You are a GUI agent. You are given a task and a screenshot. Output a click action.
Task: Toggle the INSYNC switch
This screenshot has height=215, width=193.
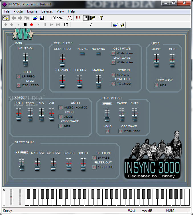coord(82,54)
